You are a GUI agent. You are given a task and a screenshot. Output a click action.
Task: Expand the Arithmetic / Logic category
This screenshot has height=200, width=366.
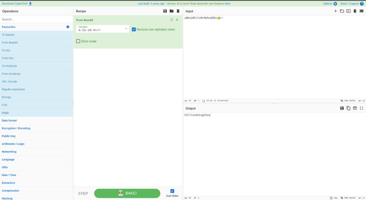click(x=36, y=144)
